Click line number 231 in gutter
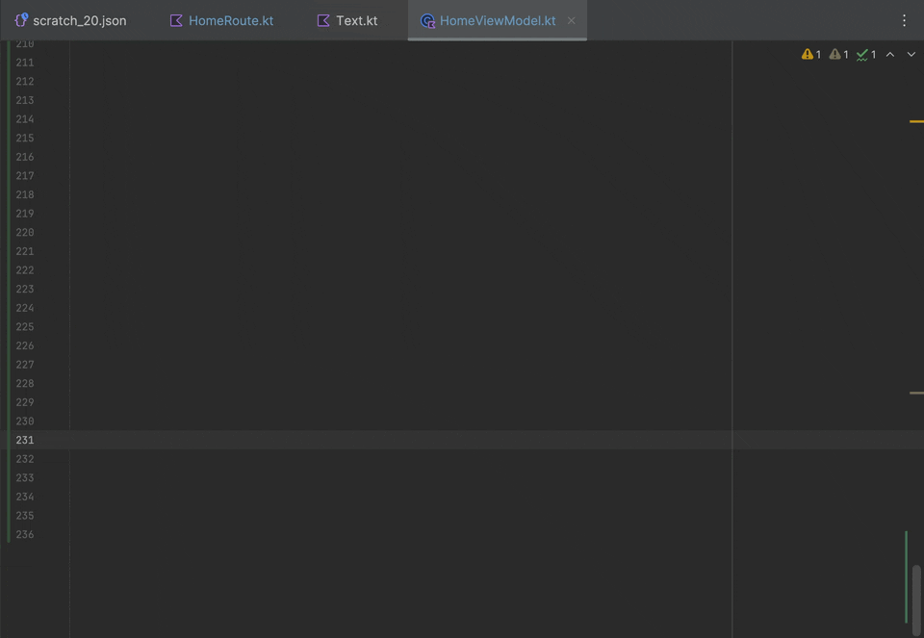The image size is (924, 638). click(x=25, y=440)
